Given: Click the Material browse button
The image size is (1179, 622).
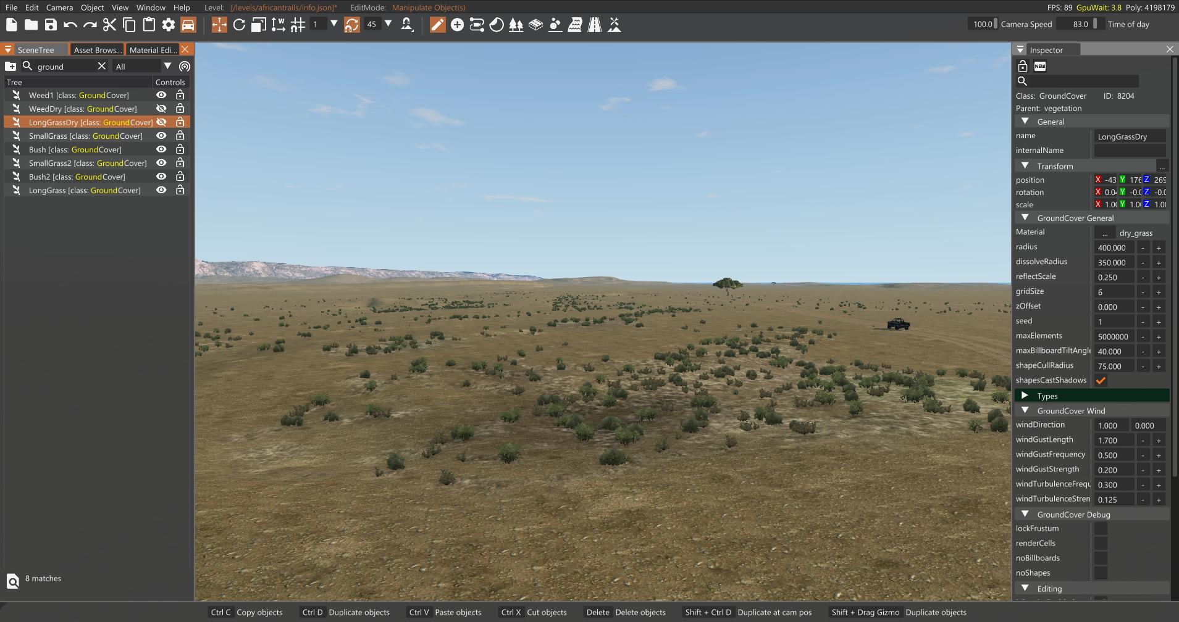Looking at the screenshot, I should pyautogui.click(x=1105, y=233).
